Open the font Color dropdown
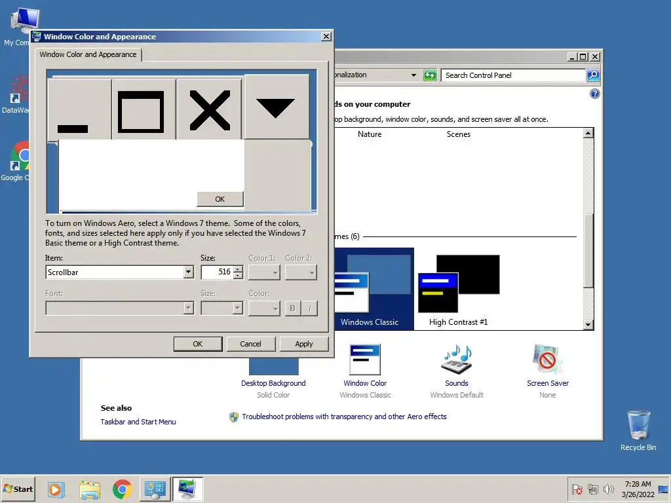 (x=264, y=308)
